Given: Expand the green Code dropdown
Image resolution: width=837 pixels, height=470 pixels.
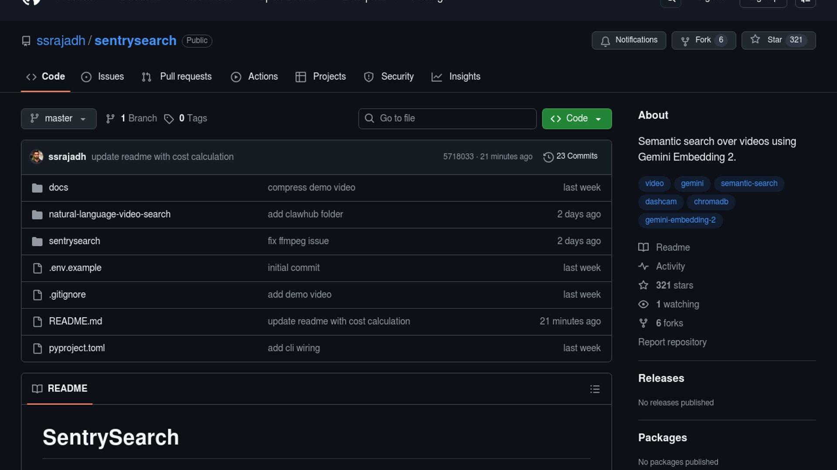Looking at the screenshot, I should tap(576, 118).
